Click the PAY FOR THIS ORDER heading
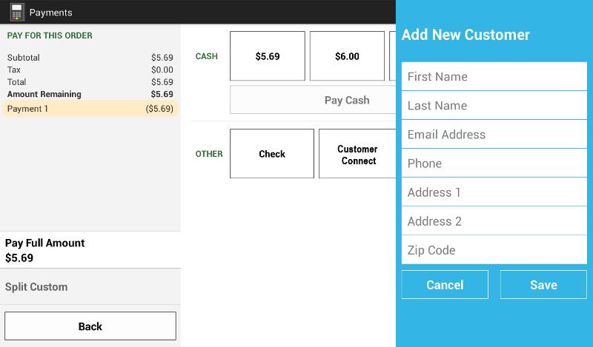The image size is (593, 347). coord(50,36)
